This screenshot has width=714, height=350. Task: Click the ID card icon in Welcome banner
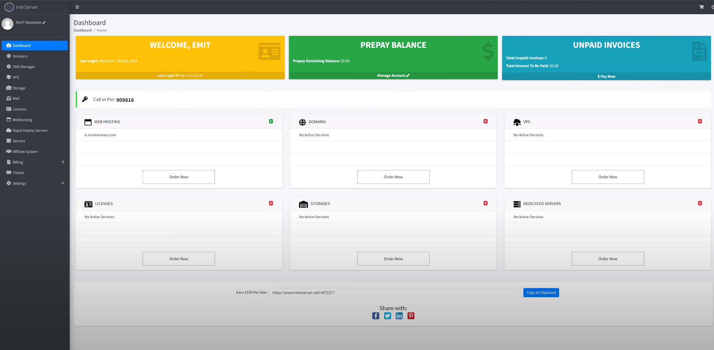coord(269,51)
